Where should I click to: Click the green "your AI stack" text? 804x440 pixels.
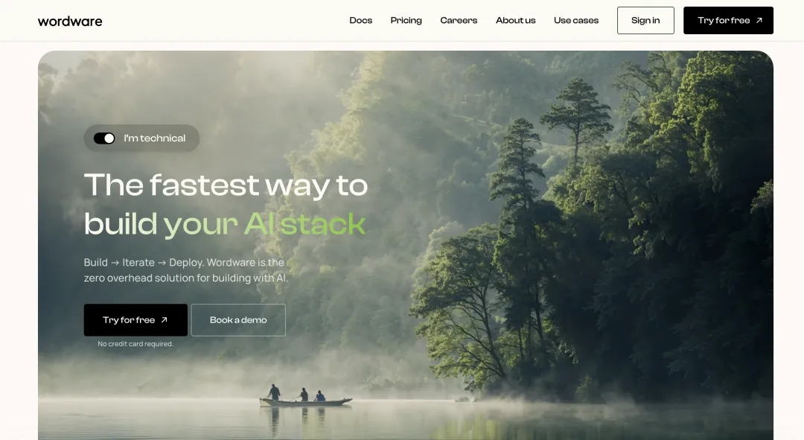[264, 225]
